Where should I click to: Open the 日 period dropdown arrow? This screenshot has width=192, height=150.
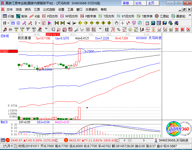[x=8, y=23]
